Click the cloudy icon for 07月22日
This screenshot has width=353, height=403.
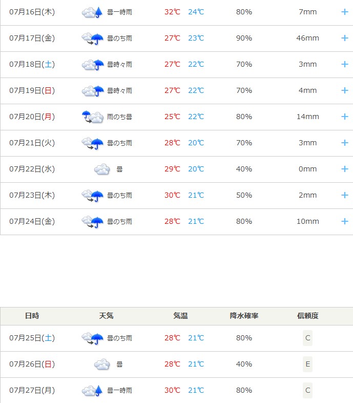tap(102, 169)
